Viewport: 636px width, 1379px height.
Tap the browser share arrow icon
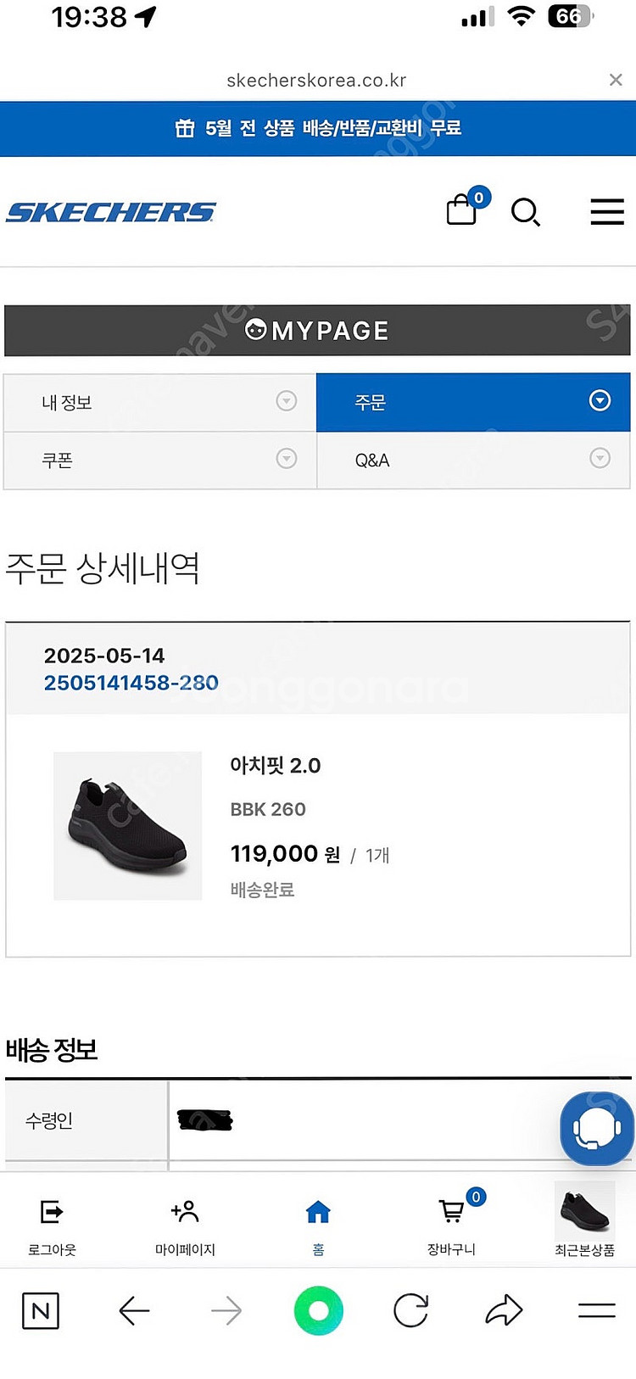[504, 1311]
